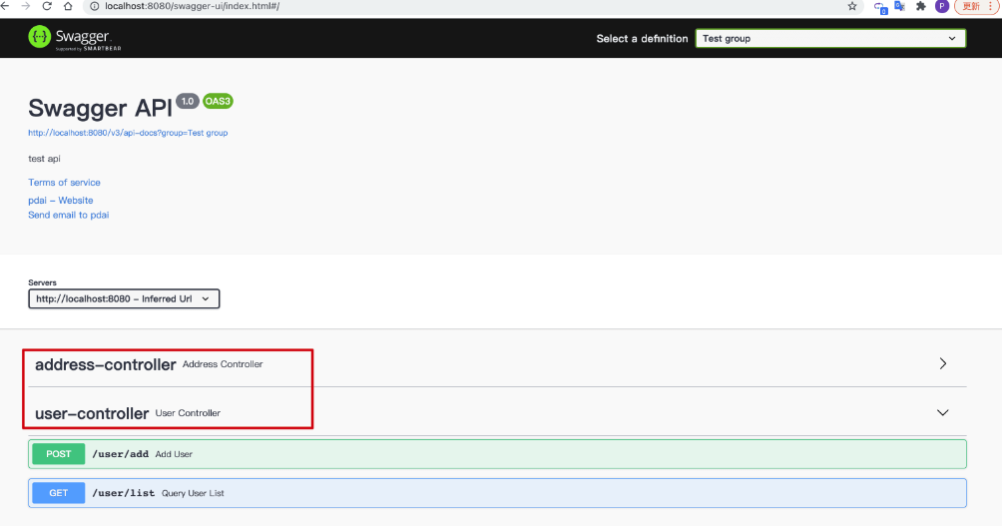Click the browser back arrow

pos(7,6)
